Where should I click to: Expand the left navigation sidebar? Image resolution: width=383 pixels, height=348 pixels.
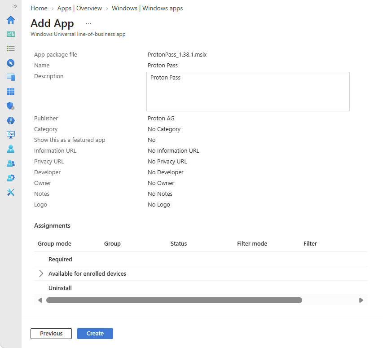pos(15,6)
